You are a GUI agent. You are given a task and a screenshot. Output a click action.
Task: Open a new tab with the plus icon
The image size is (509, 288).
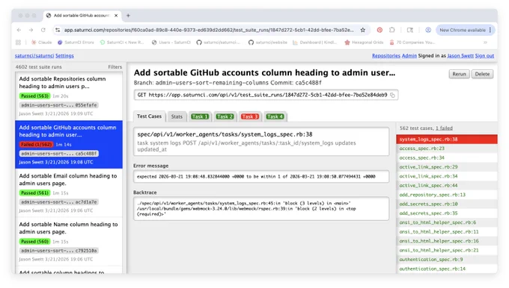coord(128,16)
